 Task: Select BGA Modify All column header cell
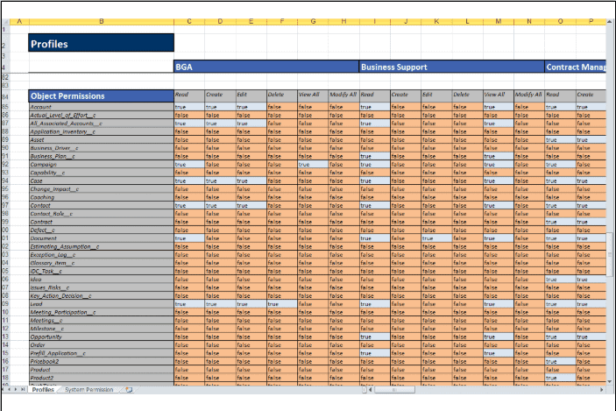coord(343,96)
